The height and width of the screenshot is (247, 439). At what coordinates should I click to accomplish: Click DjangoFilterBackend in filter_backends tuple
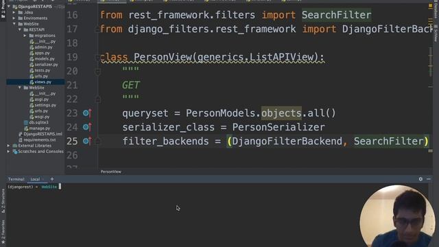(x=287, y=141)
